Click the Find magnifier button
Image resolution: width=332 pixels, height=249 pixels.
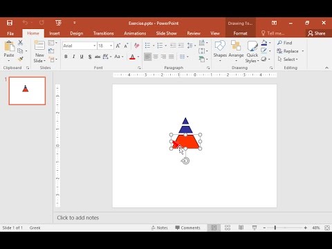285,43
